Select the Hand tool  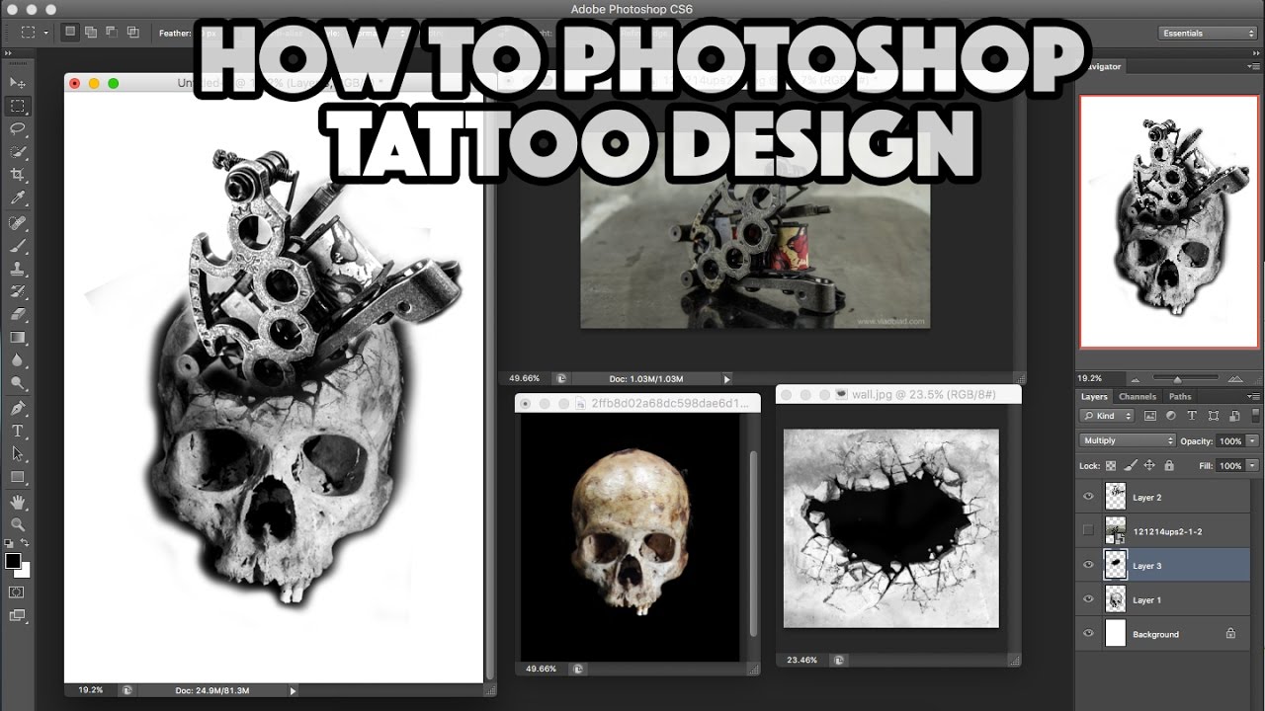pyautogui.click(x=17, y=503)
